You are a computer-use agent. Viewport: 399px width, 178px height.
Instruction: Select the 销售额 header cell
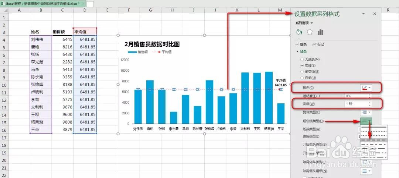[x=62, y=32]
